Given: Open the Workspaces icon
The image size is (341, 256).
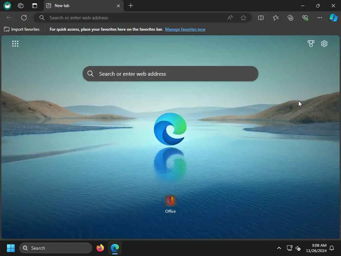Looking at the screenshot, I should pyautogui.click(x=21, y=6).
